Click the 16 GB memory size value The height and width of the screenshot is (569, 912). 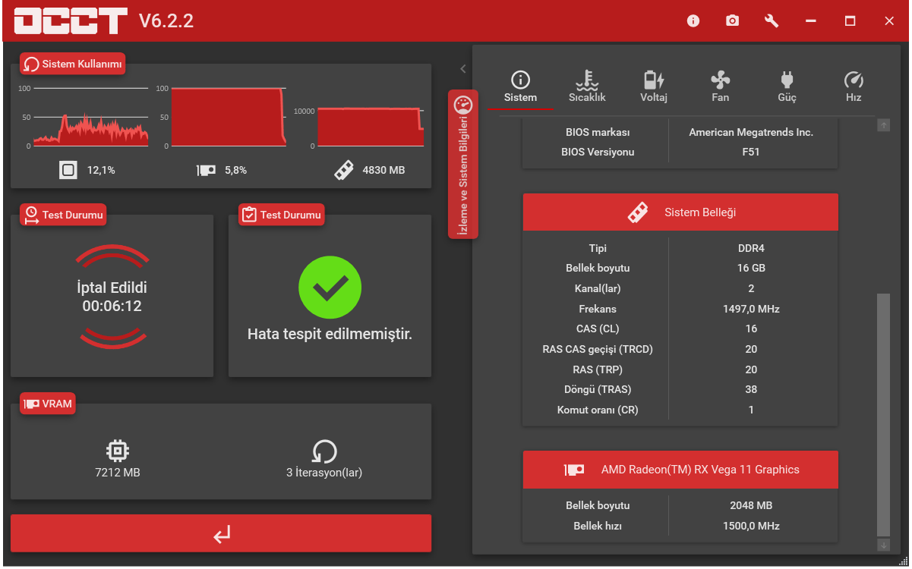point(751,269)
